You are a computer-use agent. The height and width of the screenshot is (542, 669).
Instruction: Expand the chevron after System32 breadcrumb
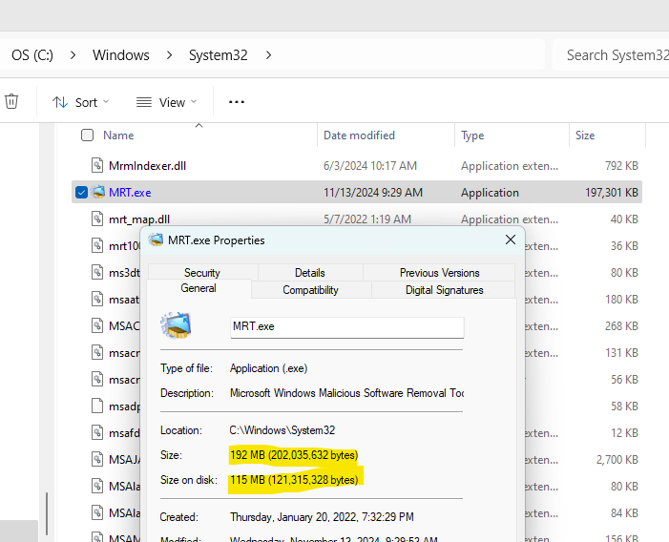click(268, 55)
